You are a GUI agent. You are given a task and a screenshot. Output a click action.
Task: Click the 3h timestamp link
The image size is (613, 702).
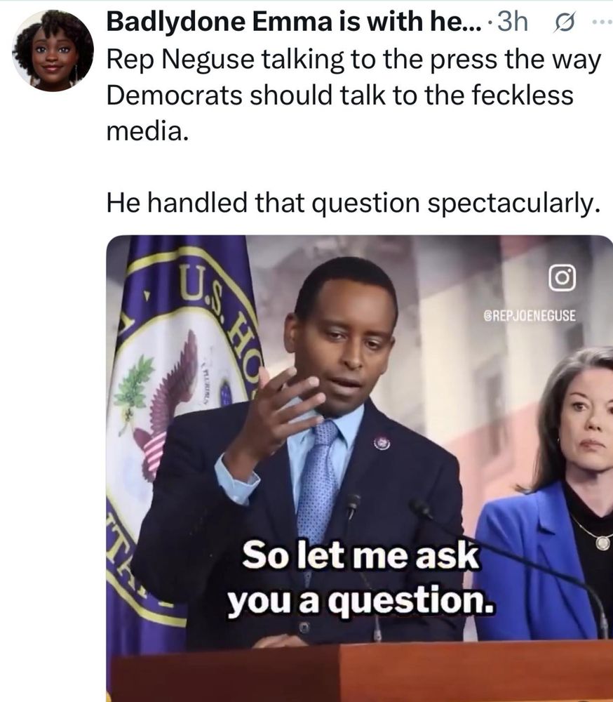(513, 22)
